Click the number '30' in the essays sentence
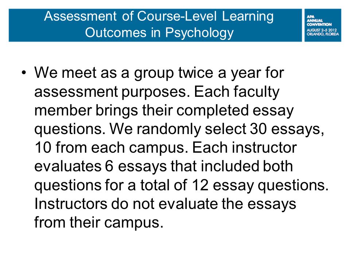Image resolution: width=350 pixels, height=263 pixels. click(x=258, y=129)
